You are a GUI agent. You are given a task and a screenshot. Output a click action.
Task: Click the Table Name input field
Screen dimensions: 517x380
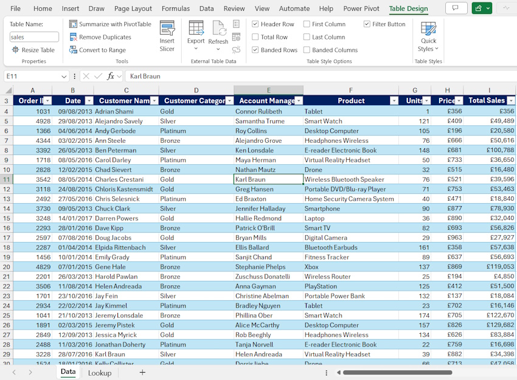pyautogui.click(x=35, y=37)
